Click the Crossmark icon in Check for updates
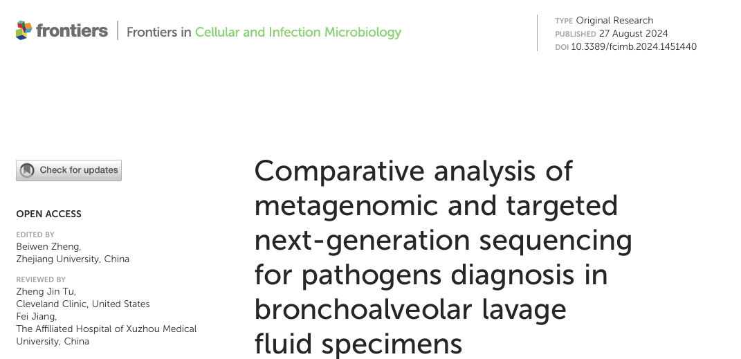Viewport: 741px width, 359px height. tap(27, 170)
